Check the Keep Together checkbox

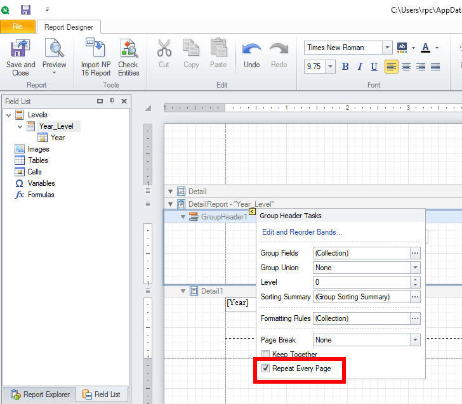(265, 354)
